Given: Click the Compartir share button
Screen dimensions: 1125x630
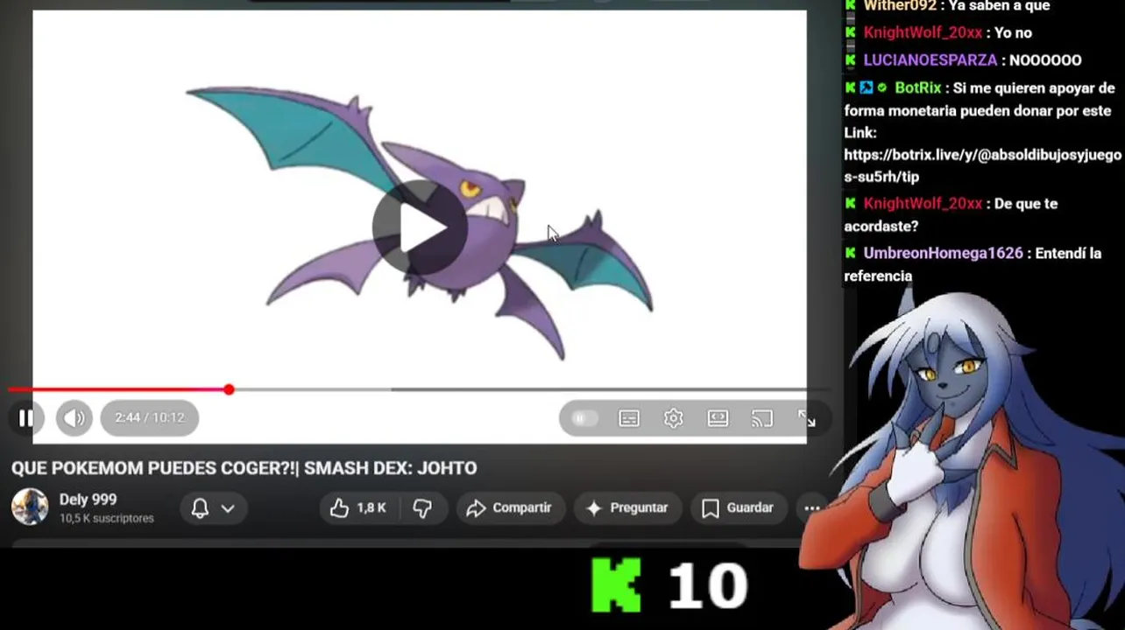Looking at the screenshot, I should pyautogui.click(x=510, y=508).
